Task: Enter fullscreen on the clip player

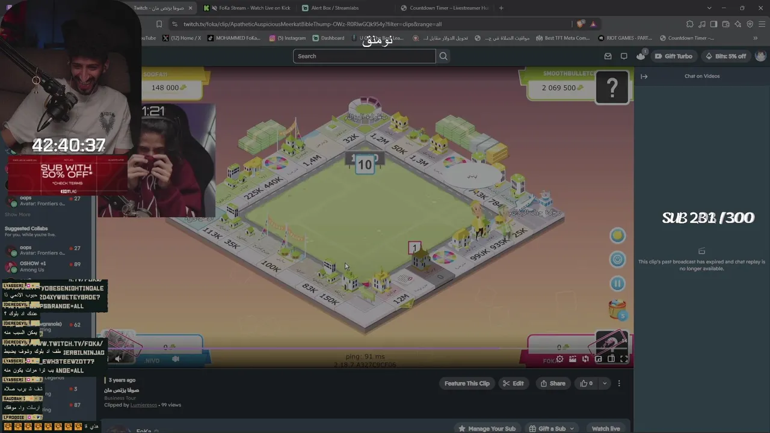Action: 624,359
